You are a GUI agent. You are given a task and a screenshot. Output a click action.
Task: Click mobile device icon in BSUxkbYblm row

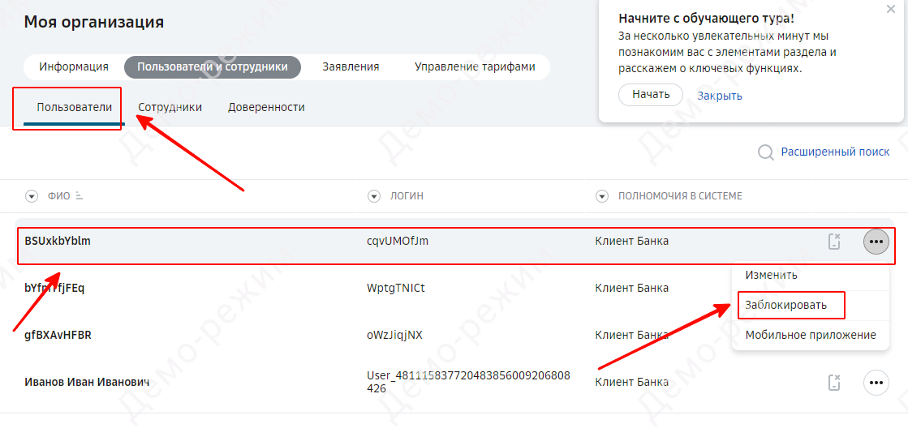tap(833, 242)
